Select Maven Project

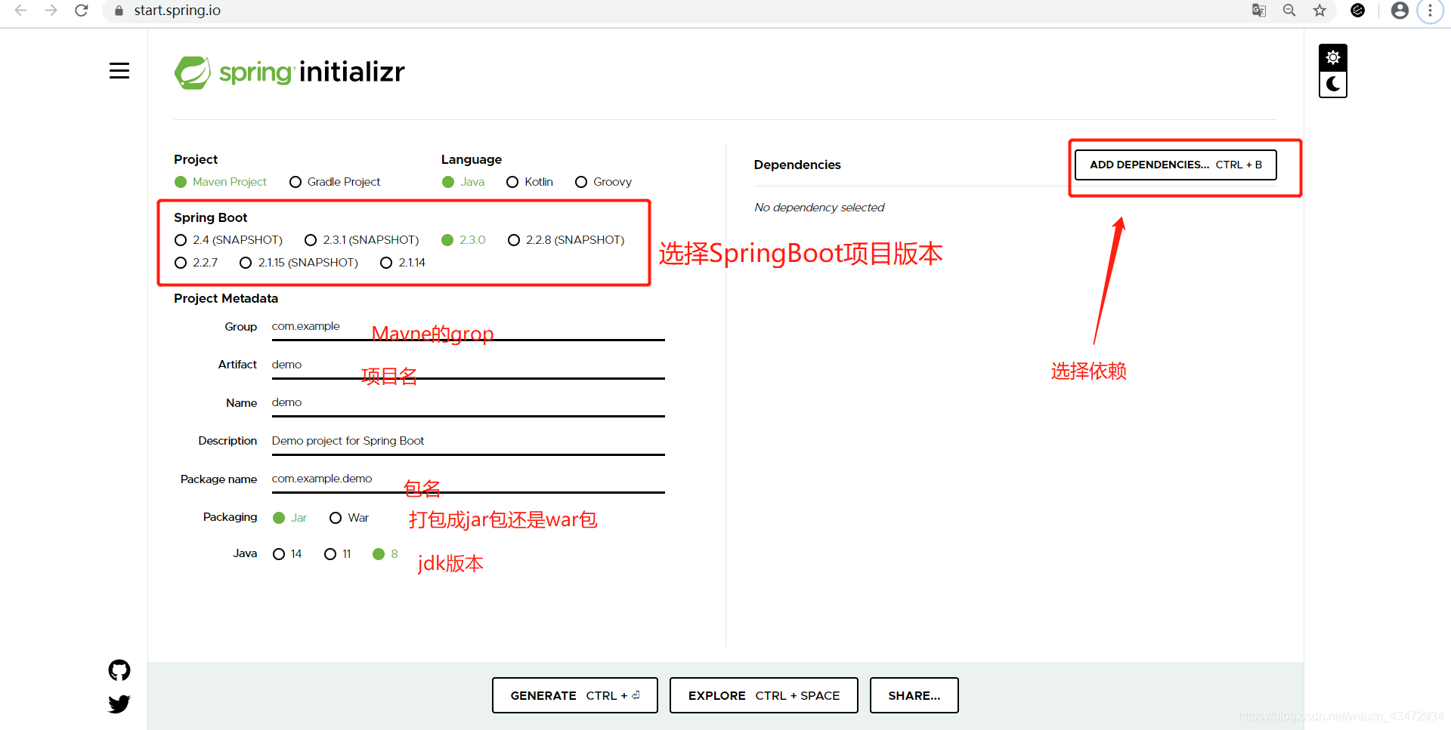pyautogui.click(x=221, y=182)
